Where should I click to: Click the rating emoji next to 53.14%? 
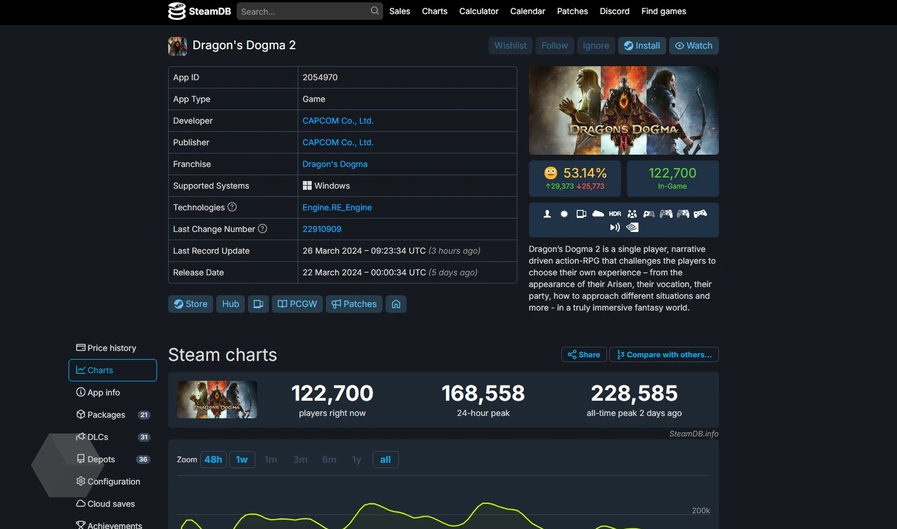(x=551, y=173)
